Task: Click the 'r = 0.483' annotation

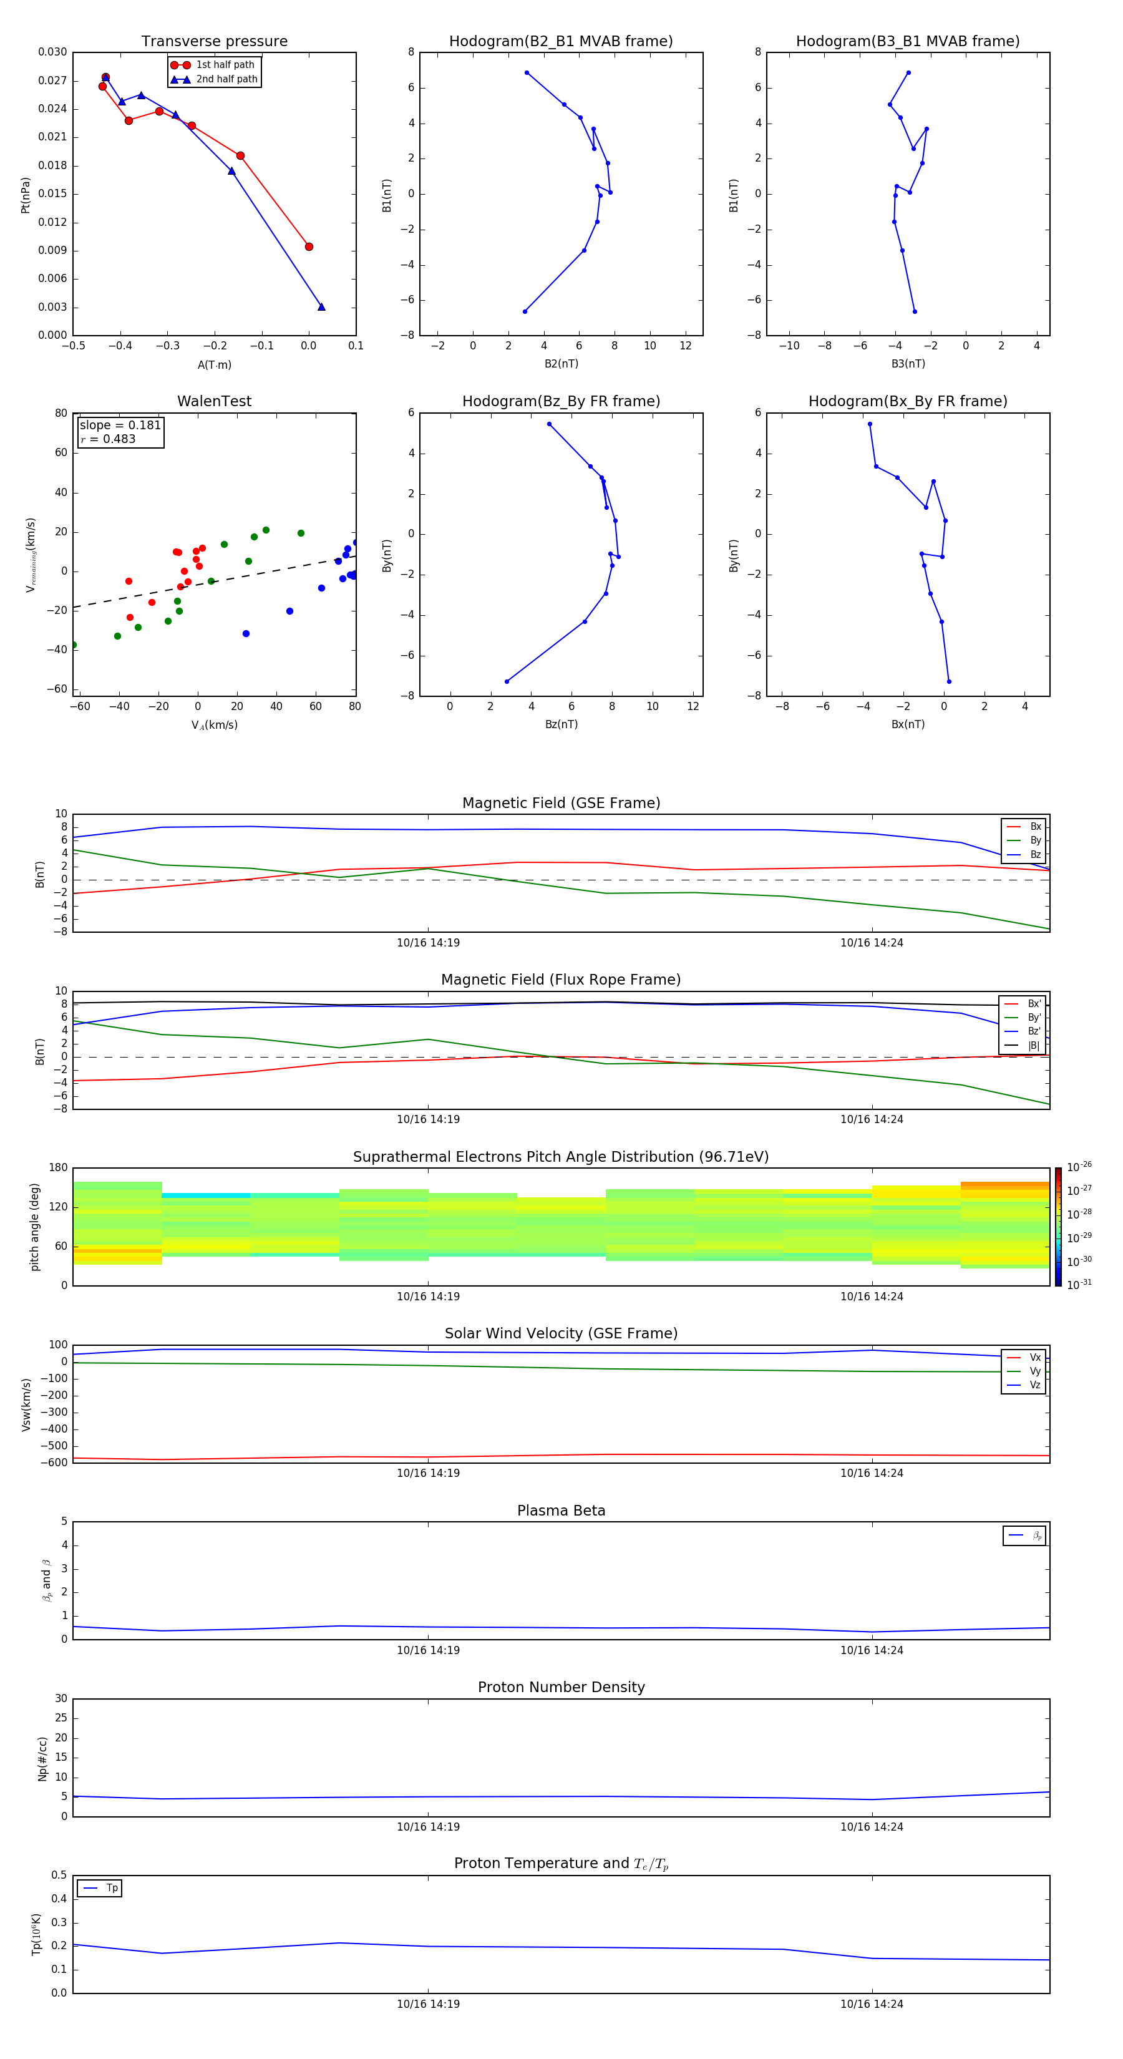Action: click(108, 439)
